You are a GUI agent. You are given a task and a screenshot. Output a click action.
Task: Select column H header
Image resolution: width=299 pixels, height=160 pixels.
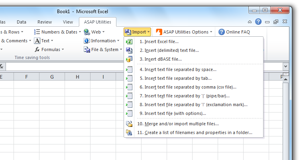click(77, 77)
